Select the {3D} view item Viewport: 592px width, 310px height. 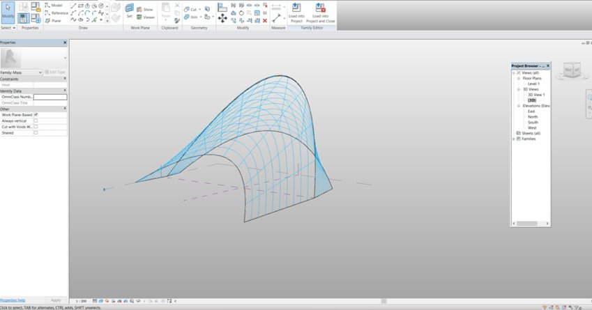(x=532, y=100)
